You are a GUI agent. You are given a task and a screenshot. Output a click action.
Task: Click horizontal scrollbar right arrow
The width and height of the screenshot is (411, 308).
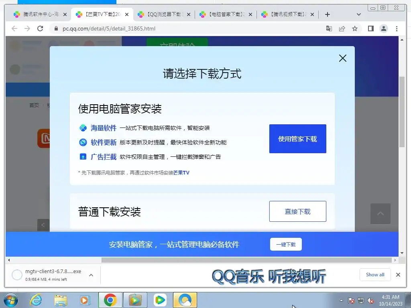pos(395,260)
